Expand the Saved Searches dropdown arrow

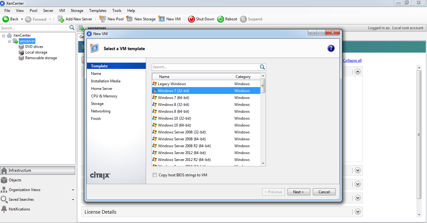point(73,200)
